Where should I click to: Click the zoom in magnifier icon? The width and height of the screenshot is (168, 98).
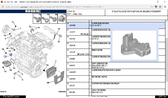(28, 11)
